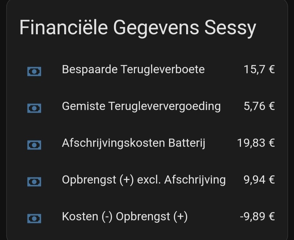Tap the Kosten (-) Opbrengst (+) money icon
Image resolution: width=294 pixels, height=240 pixels.
click(34, 218)
